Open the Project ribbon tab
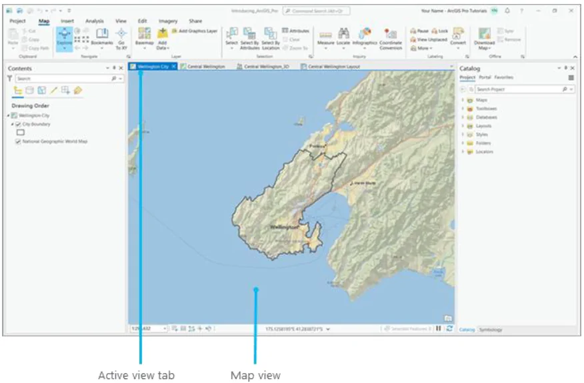Screen dimensions: 584x383 (x=17, y=21)
